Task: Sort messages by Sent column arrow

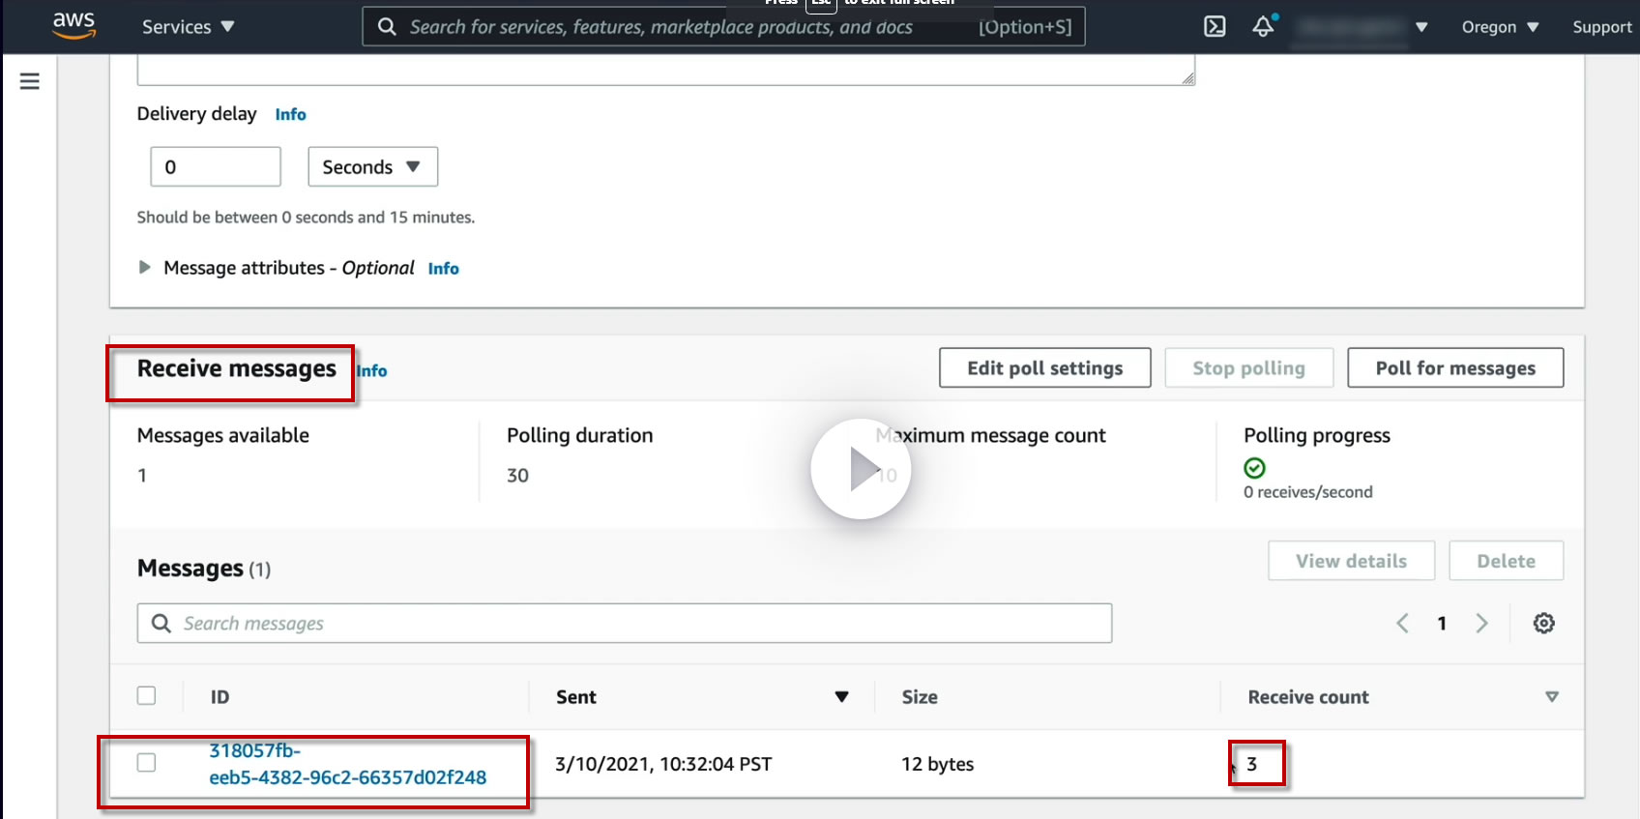Action: click(841, 697)
